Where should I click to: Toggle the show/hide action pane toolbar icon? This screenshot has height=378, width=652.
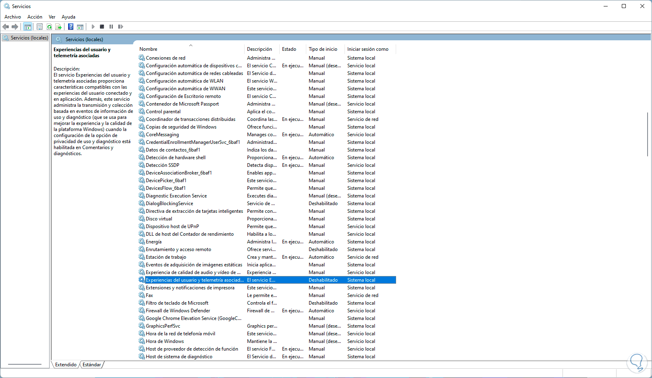[x=80, y=27]
